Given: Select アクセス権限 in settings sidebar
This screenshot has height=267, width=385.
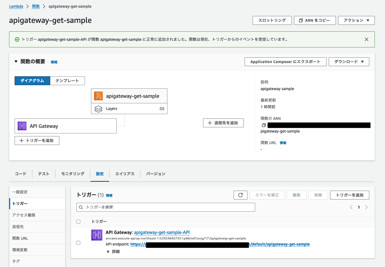Looking at the screenshot, I should (x=37, y=215).
